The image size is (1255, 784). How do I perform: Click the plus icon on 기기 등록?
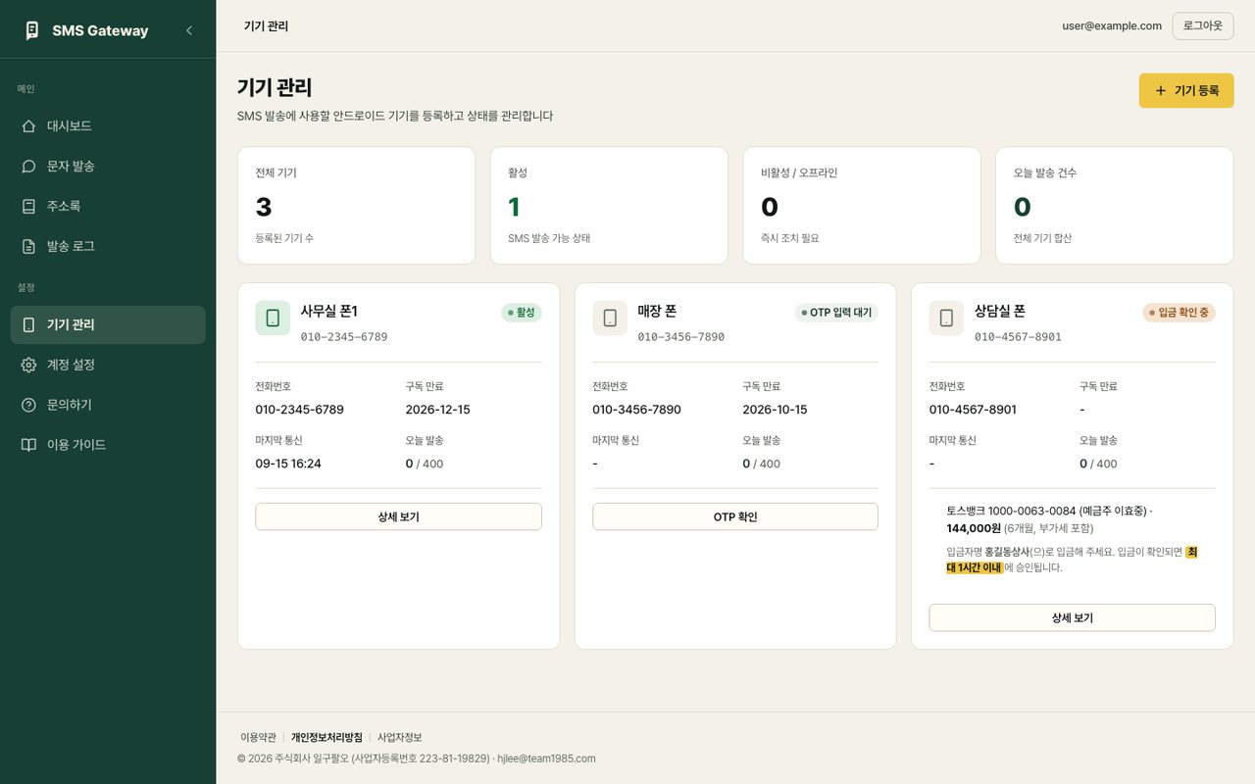pyautogui.click(x=1161, y=90)
